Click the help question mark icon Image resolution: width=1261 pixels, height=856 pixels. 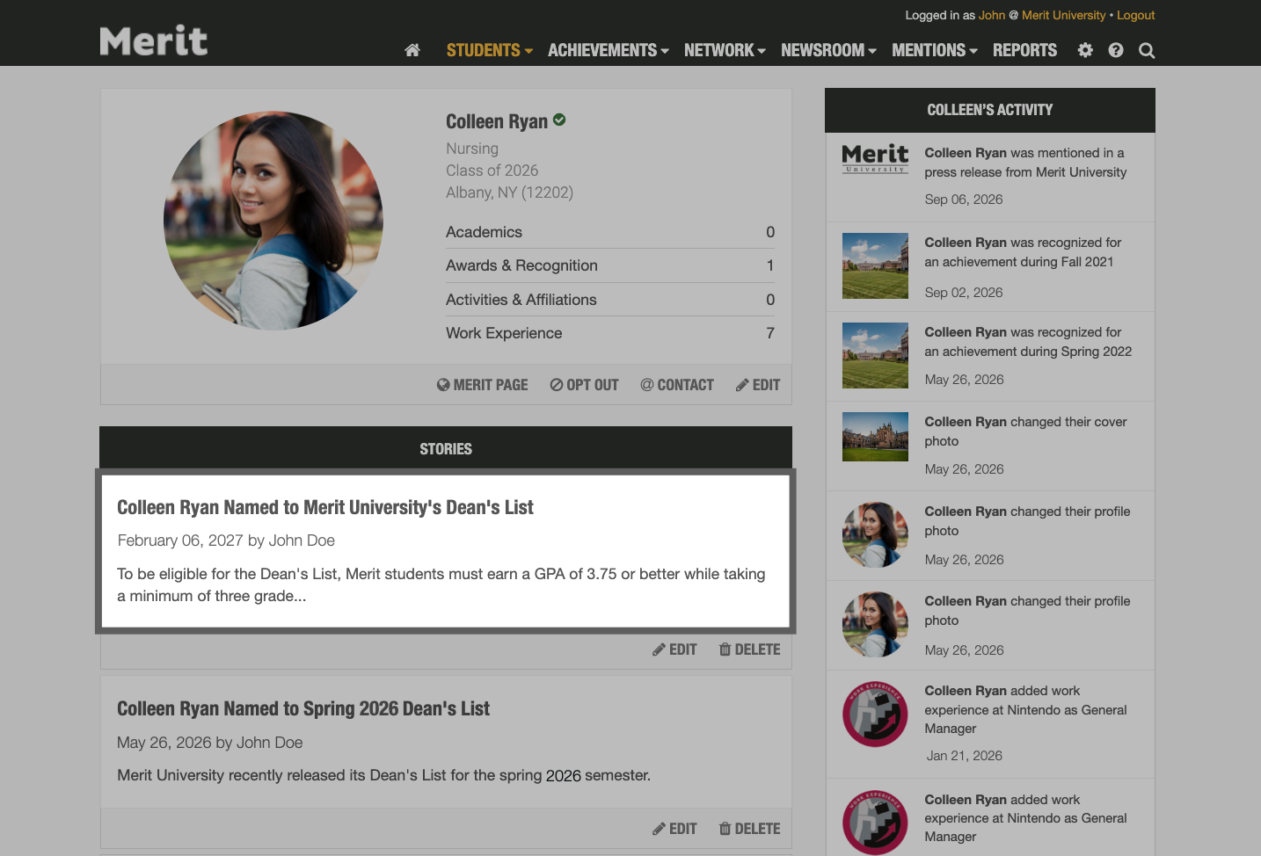1115,50
